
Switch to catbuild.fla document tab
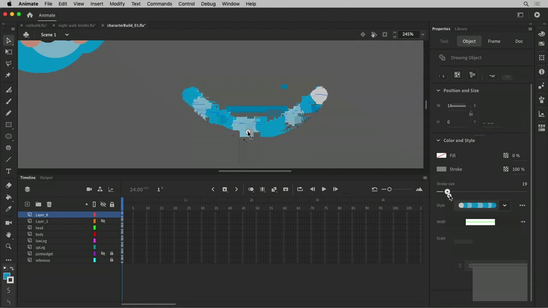coord(36,26)
